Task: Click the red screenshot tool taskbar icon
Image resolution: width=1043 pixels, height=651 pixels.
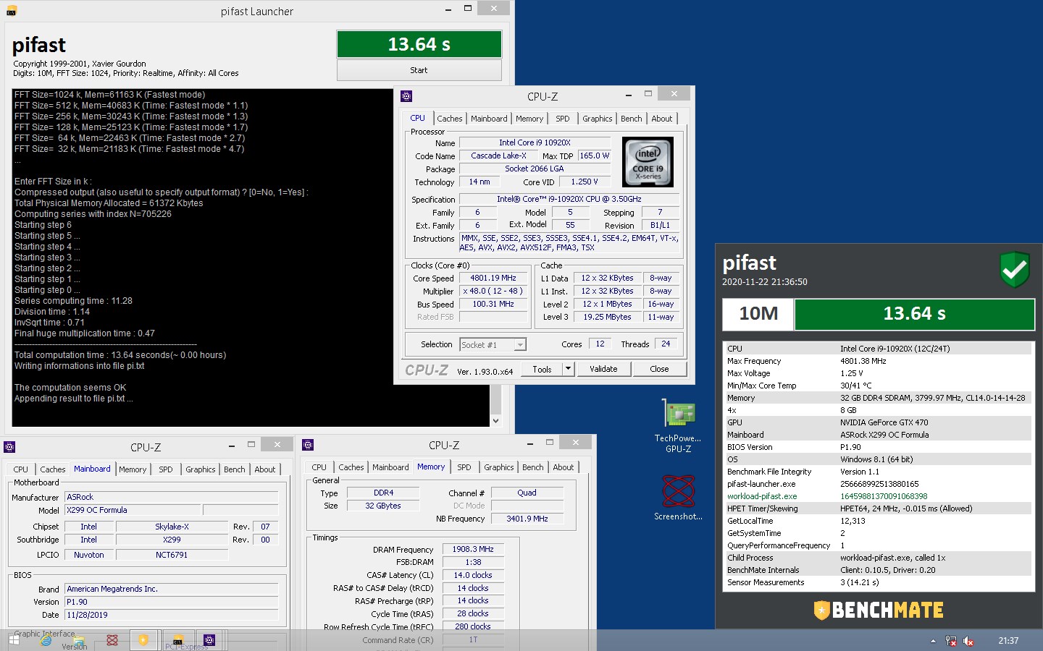Action: 112,640
